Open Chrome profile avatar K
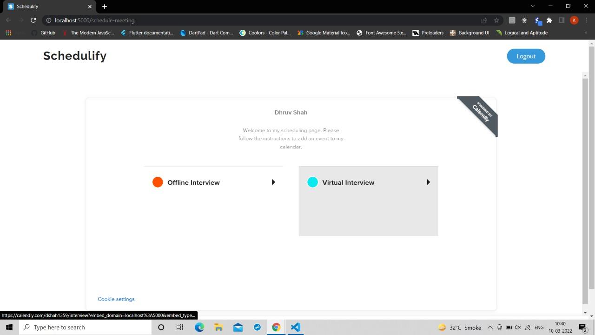595x335 pixels. coord(574,20)
